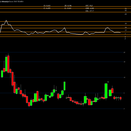This screenshot has height=131, width=131.
Task: Click candlestick price axis label '3'
Action: 124,109
